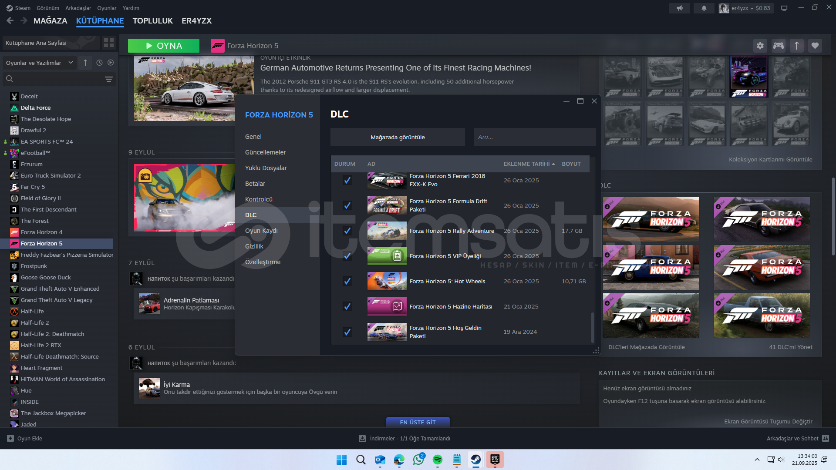
Task: Open library filter options icon
Action: click(108, 79)
